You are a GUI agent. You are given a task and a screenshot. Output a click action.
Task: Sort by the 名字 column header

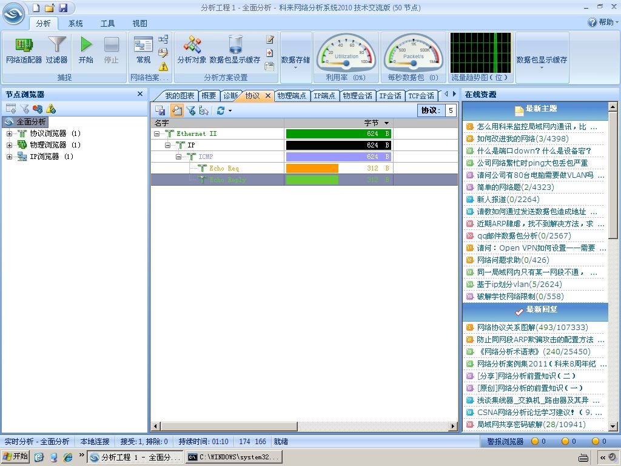coord(218,123)
